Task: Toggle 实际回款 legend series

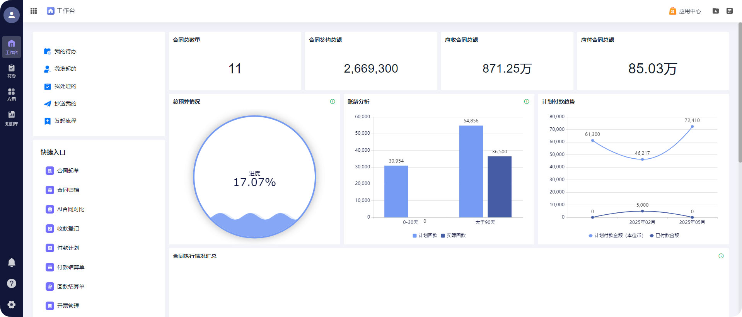Action: click(x=453, y=236)
